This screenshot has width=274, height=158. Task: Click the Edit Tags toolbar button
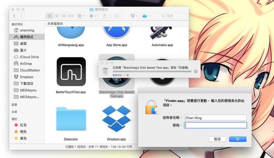click(117, 16)
